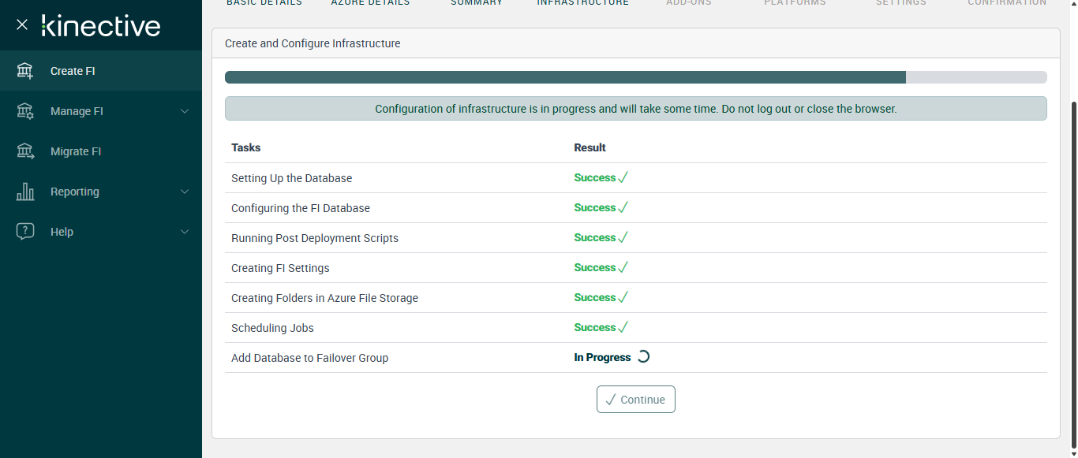Image resolution: width=1078 pixels, height=458 pixels.
Task: Close the sidebar with the X icon
Action: [x=22, y=25]
